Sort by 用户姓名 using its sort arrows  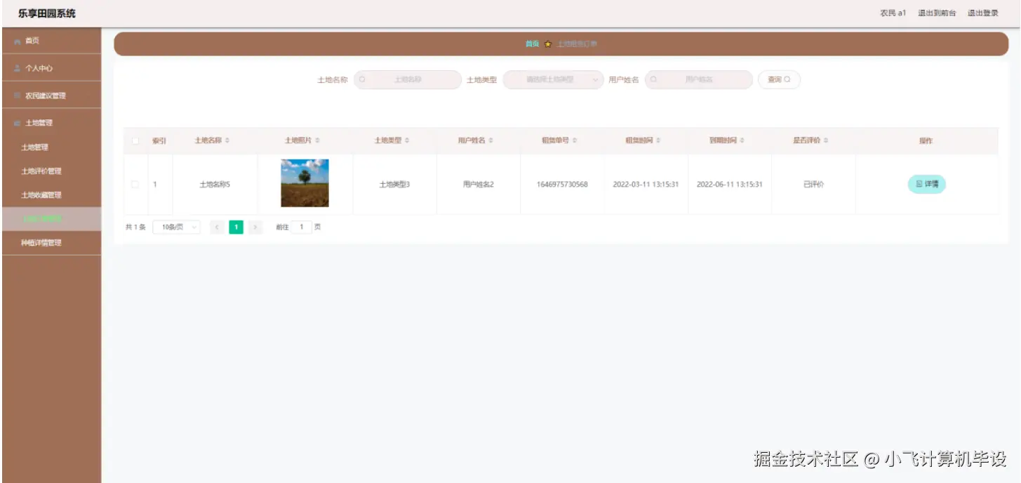pyautogui.click(x=491, y=140)
